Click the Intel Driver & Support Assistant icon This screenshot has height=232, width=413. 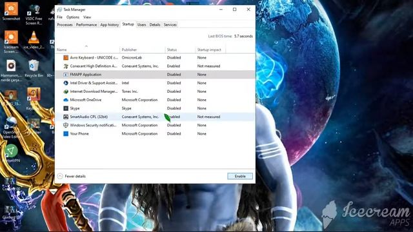66,83
